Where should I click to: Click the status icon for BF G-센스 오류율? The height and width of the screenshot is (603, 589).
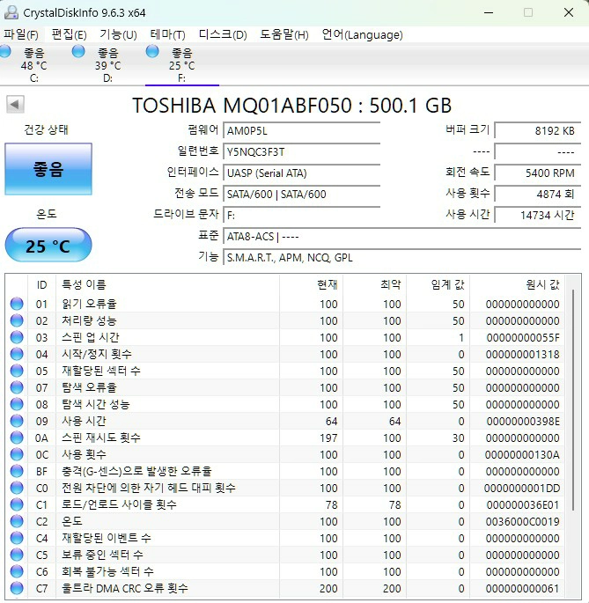pyautogui.click(x=17, y=471)
